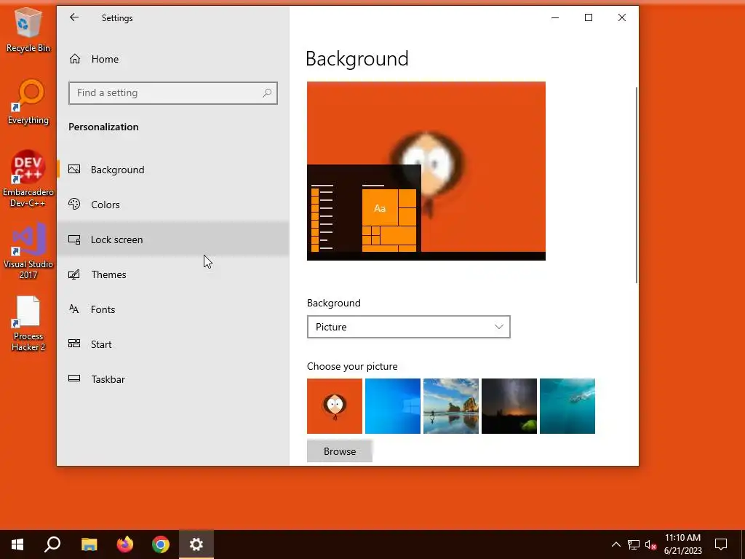Select Background in Personalization sidebar

tap(173, 170)
